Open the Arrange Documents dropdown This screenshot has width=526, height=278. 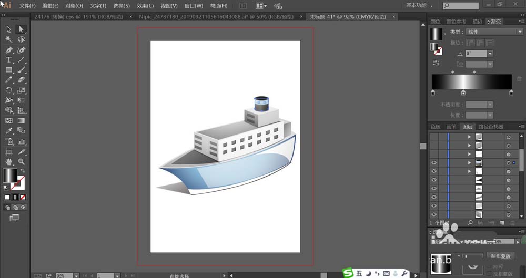[261, 6]
